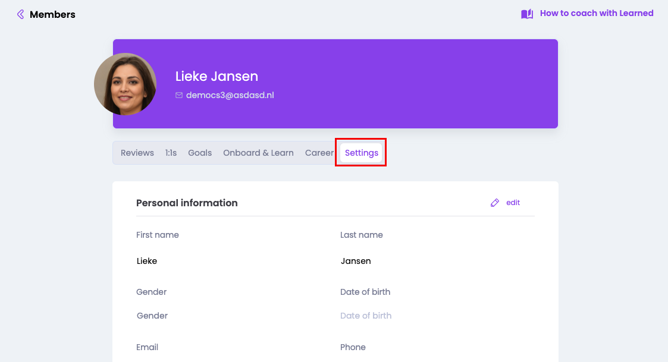This screenshot has width=668, height=362.
Task: Open the Career tab
Action: tap(319, 153)
